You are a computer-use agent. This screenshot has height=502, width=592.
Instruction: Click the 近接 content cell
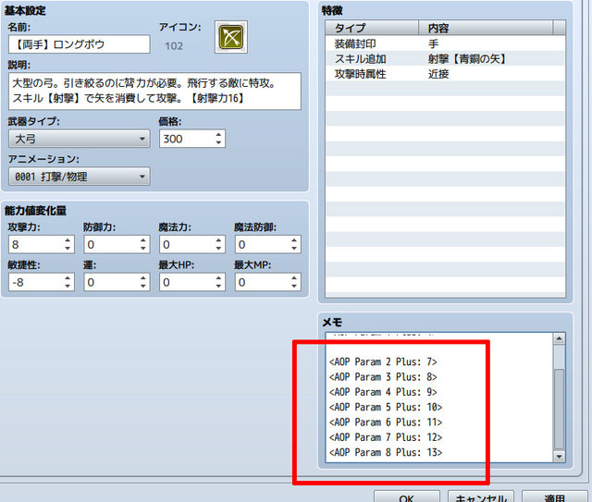point(438,74)
